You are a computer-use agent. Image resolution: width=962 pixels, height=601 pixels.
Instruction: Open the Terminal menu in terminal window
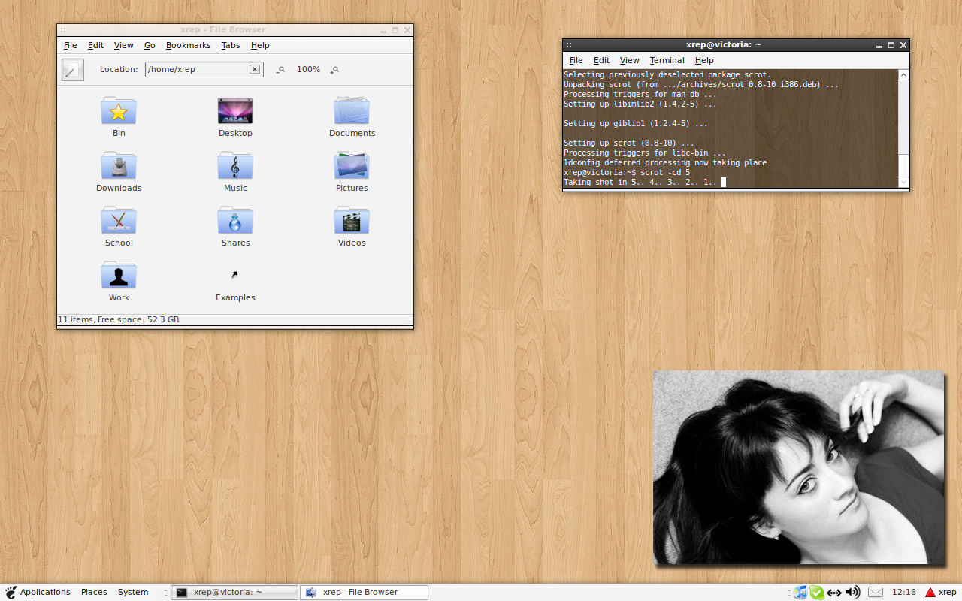(x=667, y=60)
